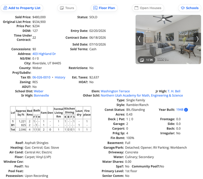
Task: Open the Tours button
Action: click(67, 8)
